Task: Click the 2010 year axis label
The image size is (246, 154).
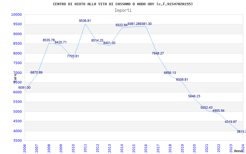Action: pos(73,148)
